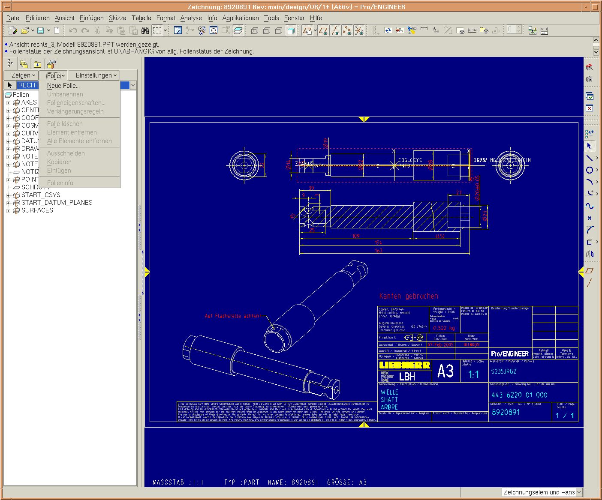This screenshot has width=602, height=500.
Task: Select the START_DATUM_PLANES layer
Action: click(57, 203)
